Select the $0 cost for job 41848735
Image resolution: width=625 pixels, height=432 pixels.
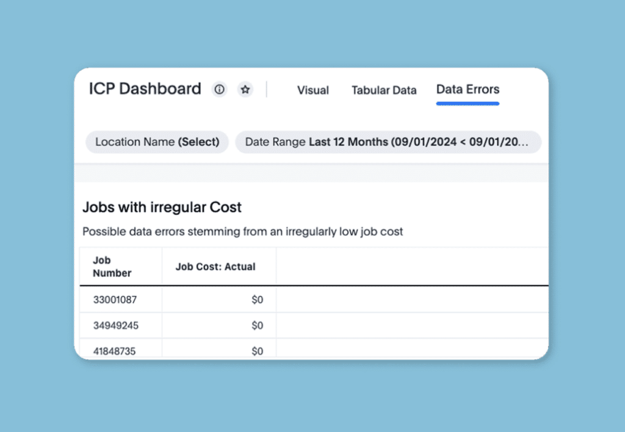click(x=257, y=351)
